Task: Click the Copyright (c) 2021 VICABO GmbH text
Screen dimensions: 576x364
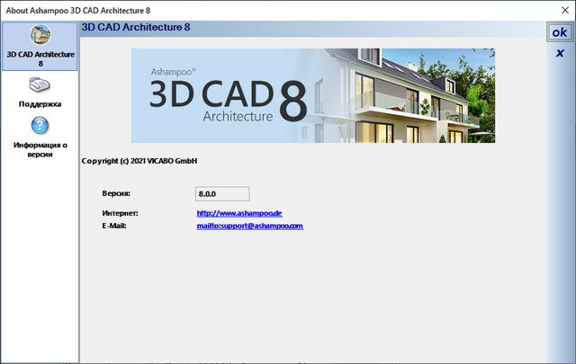Action: pyautogui.click(x=139, y=161)
